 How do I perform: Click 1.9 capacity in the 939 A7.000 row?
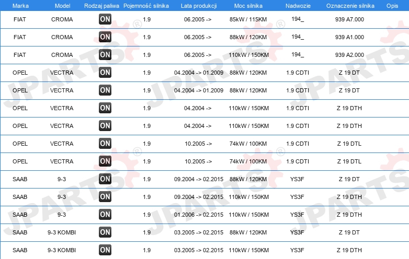[147, 19]
